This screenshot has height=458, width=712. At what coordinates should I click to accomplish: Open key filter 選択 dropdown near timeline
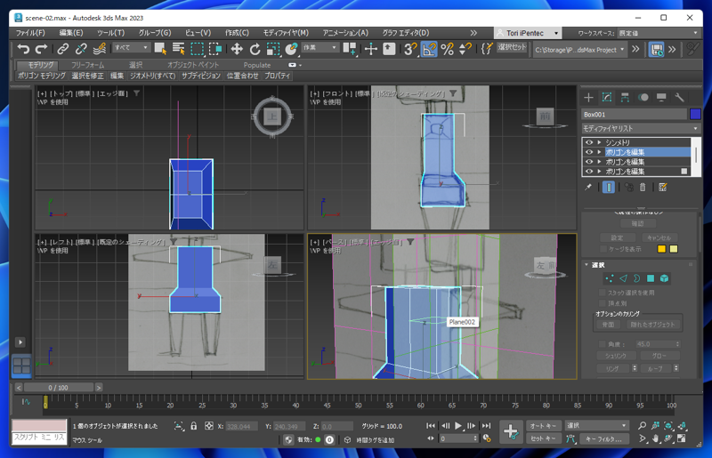(x=596, y=425)
